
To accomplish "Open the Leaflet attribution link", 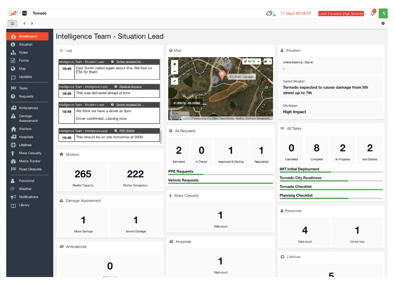I will coord(186,118).
